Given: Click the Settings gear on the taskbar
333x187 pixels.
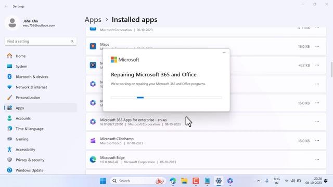Looking at the screenshot, I should pos(219,181).
